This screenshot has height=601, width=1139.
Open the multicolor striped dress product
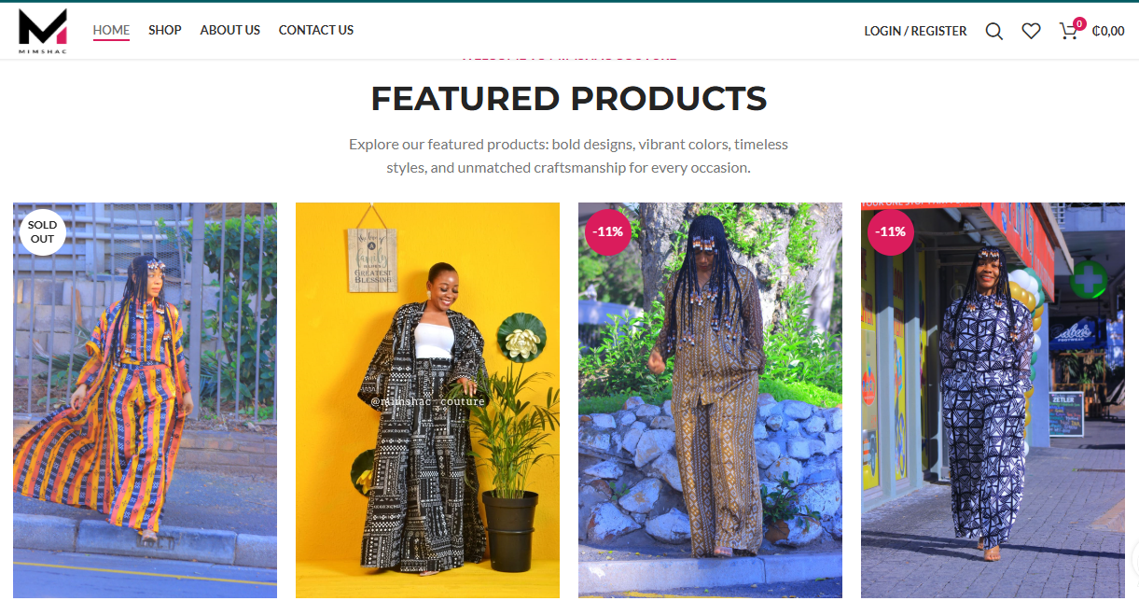(x=145, y=400)
